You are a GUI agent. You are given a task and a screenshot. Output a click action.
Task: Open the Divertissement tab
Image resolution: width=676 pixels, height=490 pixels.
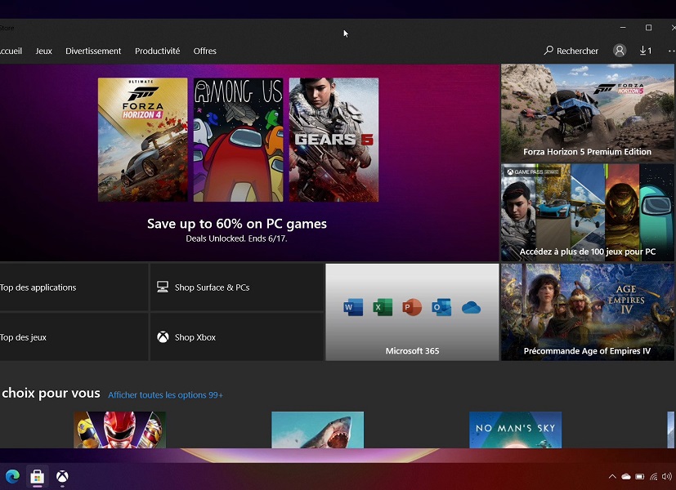[93, 51]
